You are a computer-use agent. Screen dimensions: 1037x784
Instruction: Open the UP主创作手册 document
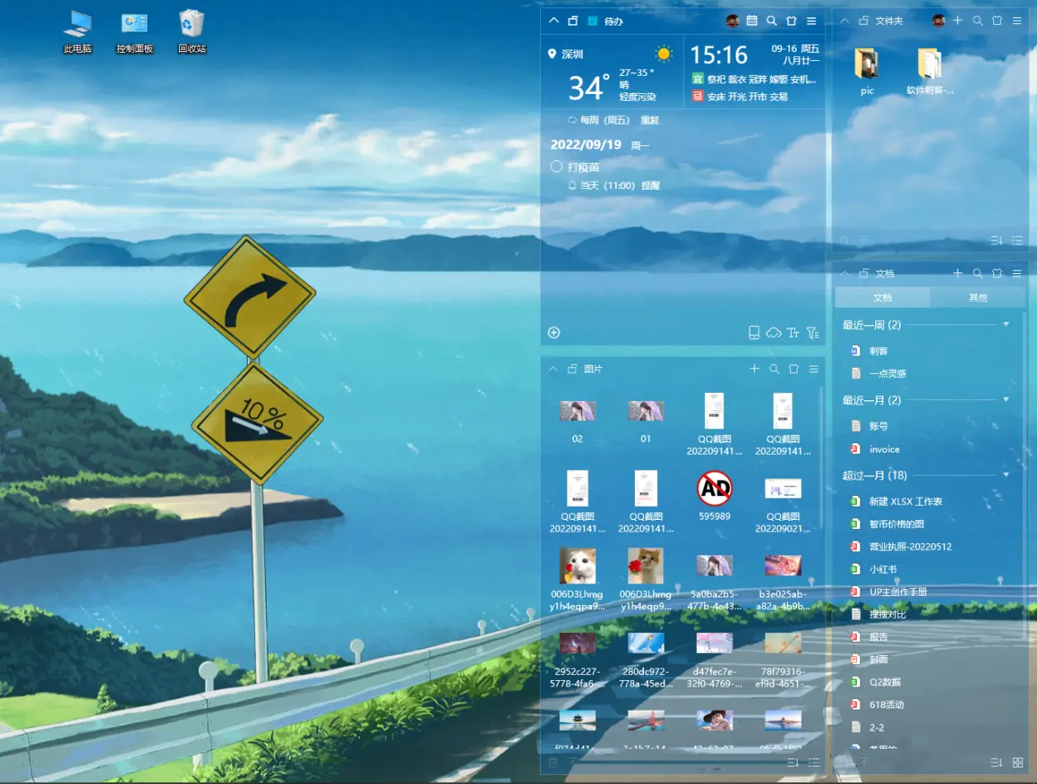898,592
